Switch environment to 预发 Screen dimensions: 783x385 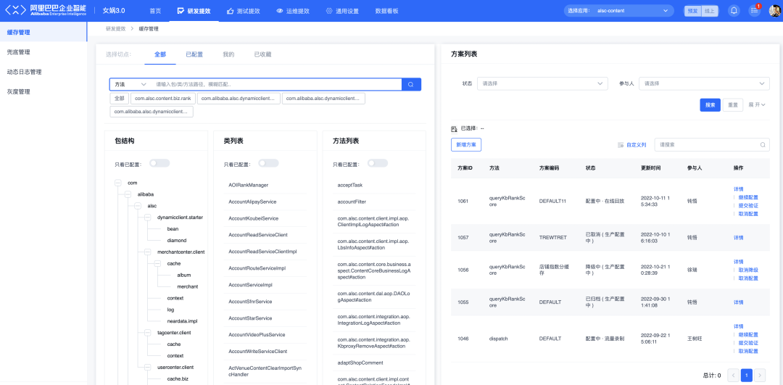point(692,10)
